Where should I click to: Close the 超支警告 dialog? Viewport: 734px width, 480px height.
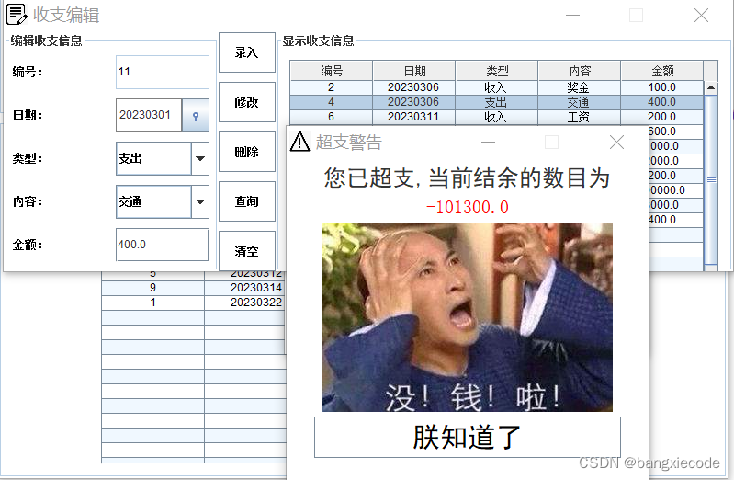(616, 142)
